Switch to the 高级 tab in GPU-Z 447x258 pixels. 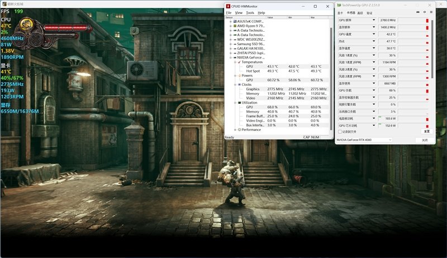click(360, 12)
